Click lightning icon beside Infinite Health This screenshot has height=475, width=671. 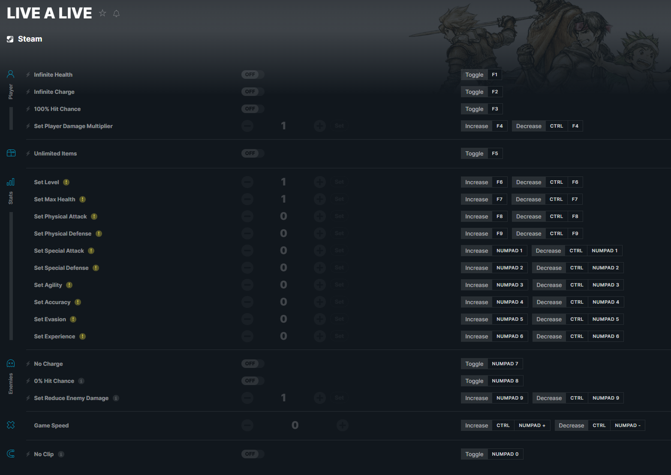pyautogui.click(x=28, y=75)
